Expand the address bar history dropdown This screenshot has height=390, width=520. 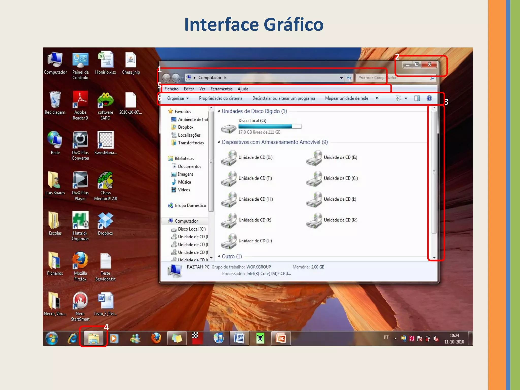(x=341, y=78)
